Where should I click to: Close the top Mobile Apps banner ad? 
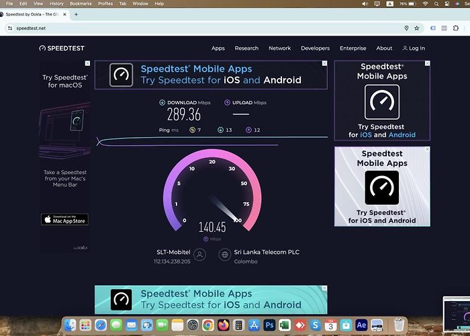[324, 63]
